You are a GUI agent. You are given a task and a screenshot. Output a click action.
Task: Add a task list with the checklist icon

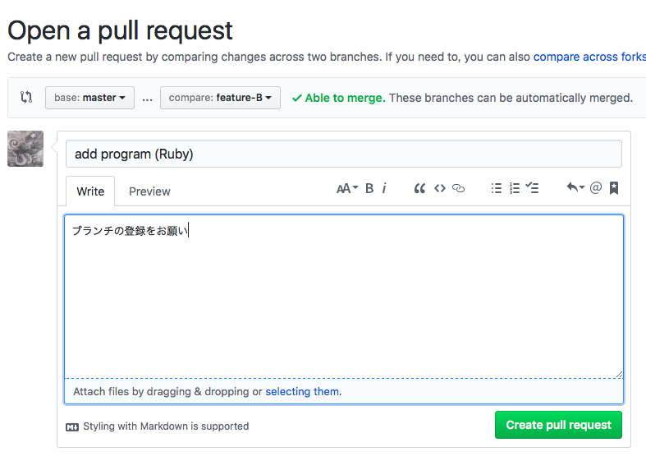(x=533, y=188)
